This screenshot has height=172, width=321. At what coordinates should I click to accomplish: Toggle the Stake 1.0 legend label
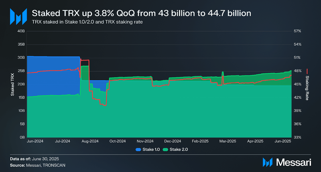(151, 150)
